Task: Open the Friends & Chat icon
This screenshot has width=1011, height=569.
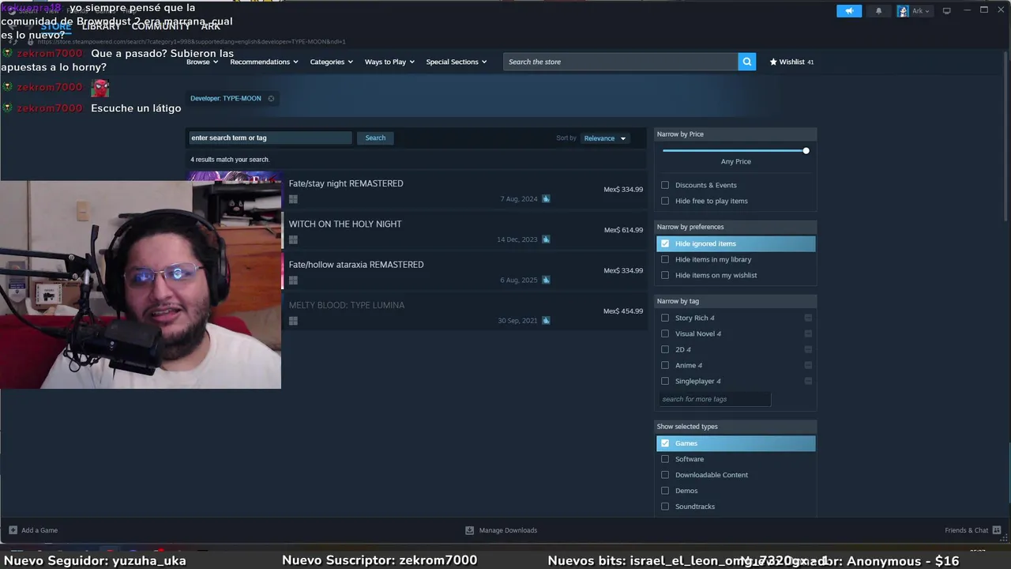Action: (997, 530)
